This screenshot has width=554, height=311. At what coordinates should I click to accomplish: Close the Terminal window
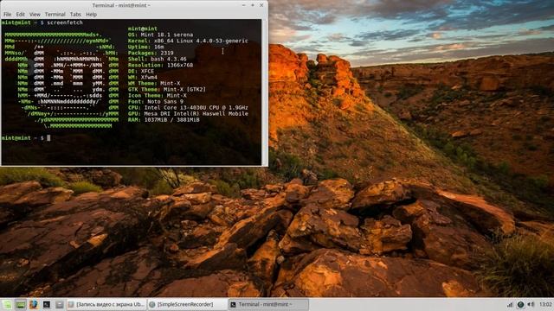[x=261, y=5]
